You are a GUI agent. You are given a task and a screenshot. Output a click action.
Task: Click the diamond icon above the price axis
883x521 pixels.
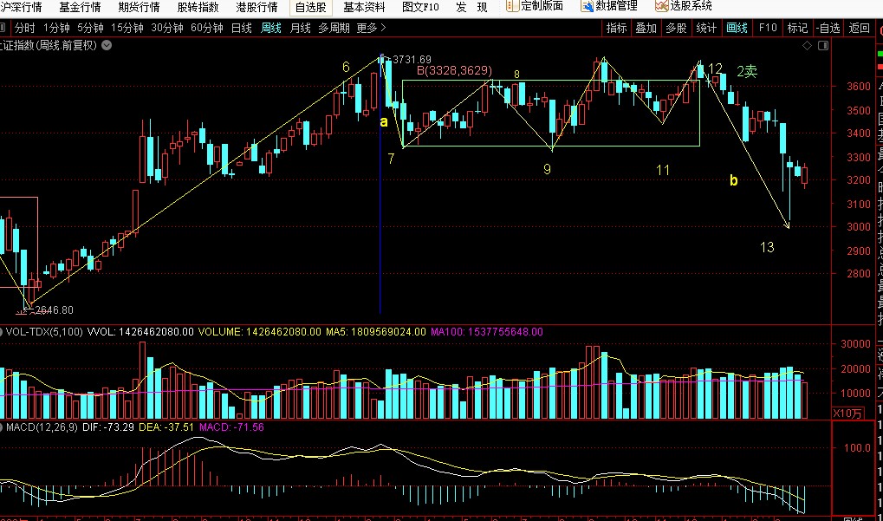[807, 44]
